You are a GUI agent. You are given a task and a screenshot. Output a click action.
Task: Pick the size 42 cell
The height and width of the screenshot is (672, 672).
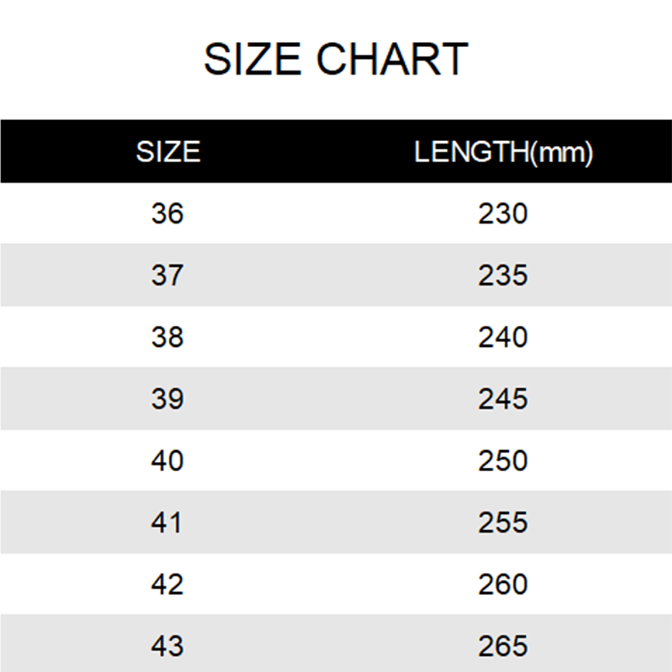point(167,584)
